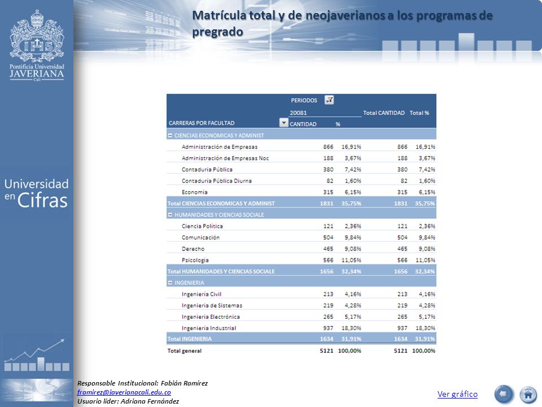542x407 pixels.
Task: Collapse the INGENIERIA group
Action: pyautogui.click(x=170, y=283)
